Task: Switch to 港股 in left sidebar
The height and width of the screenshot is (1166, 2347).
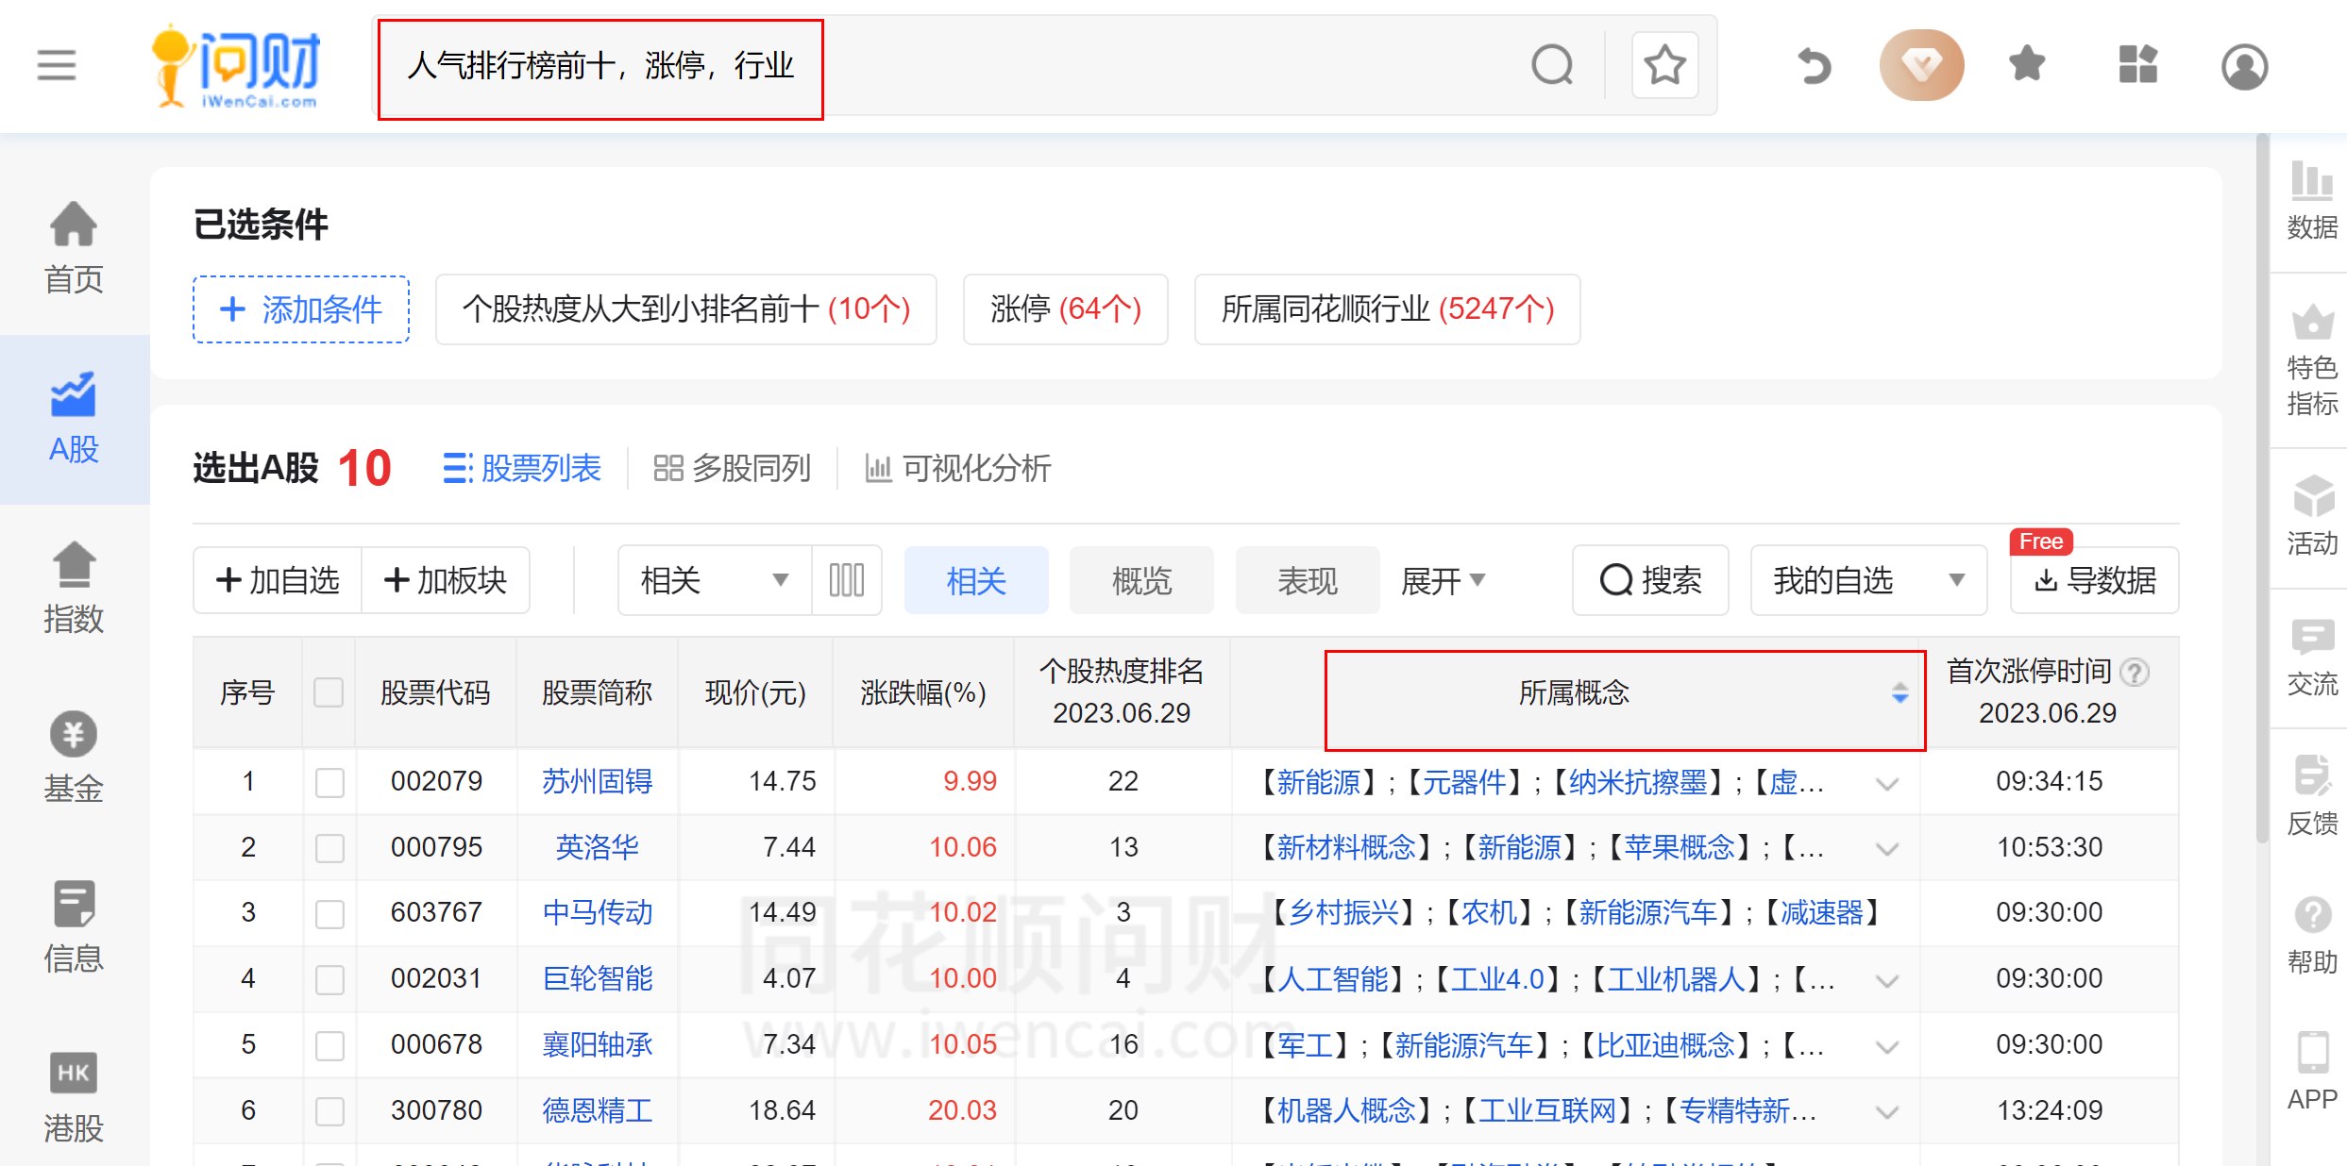Action: pos(74,1099)
